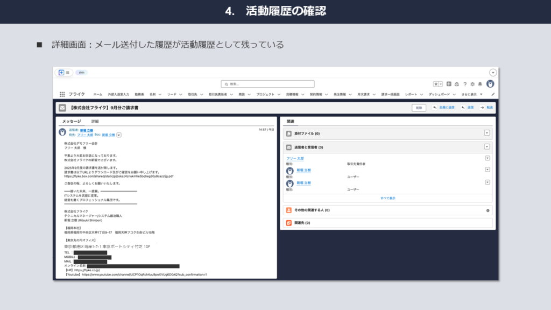Viewport: 551px width, 310px height.
Task: Click into the 検索 search field
Action: click(267, 84)
